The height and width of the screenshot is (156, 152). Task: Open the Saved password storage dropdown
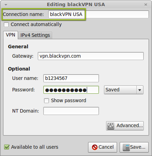124,90
